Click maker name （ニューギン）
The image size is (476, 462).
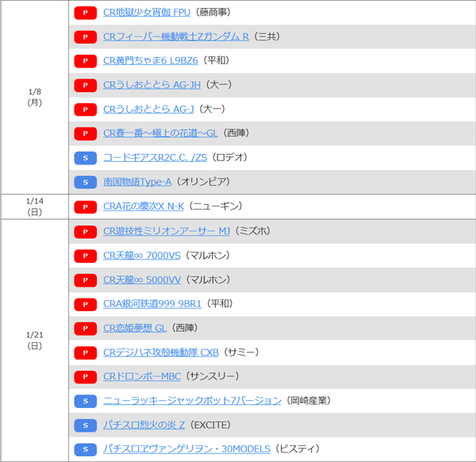click(x=216, y=206)
